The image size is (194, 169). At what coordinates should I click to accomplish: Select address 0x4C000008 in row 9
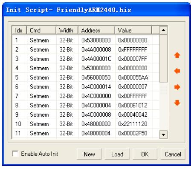(x=96, y=115)
